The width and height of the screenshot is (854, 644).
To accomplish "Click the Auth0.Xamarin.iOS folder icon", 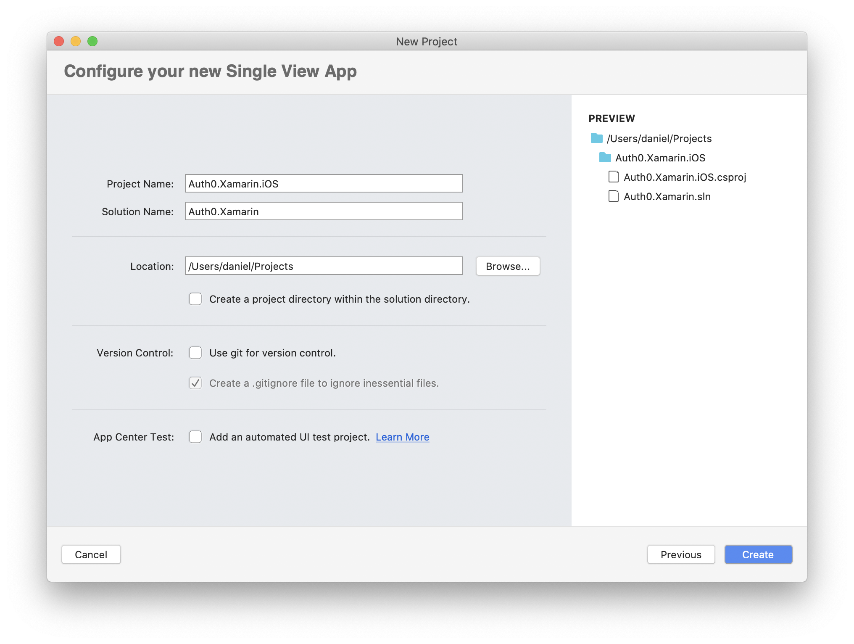I will click(604, 157).
